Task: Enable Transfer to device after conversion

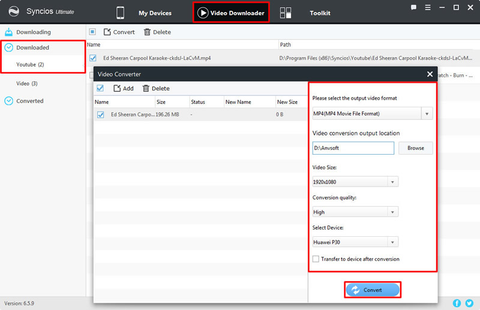Action: (316, 259)
